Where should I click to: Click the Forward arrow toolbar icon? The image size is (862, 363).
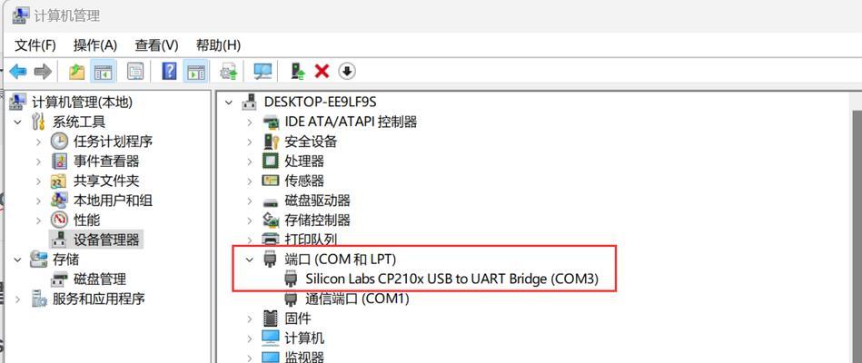coord(43,72)
